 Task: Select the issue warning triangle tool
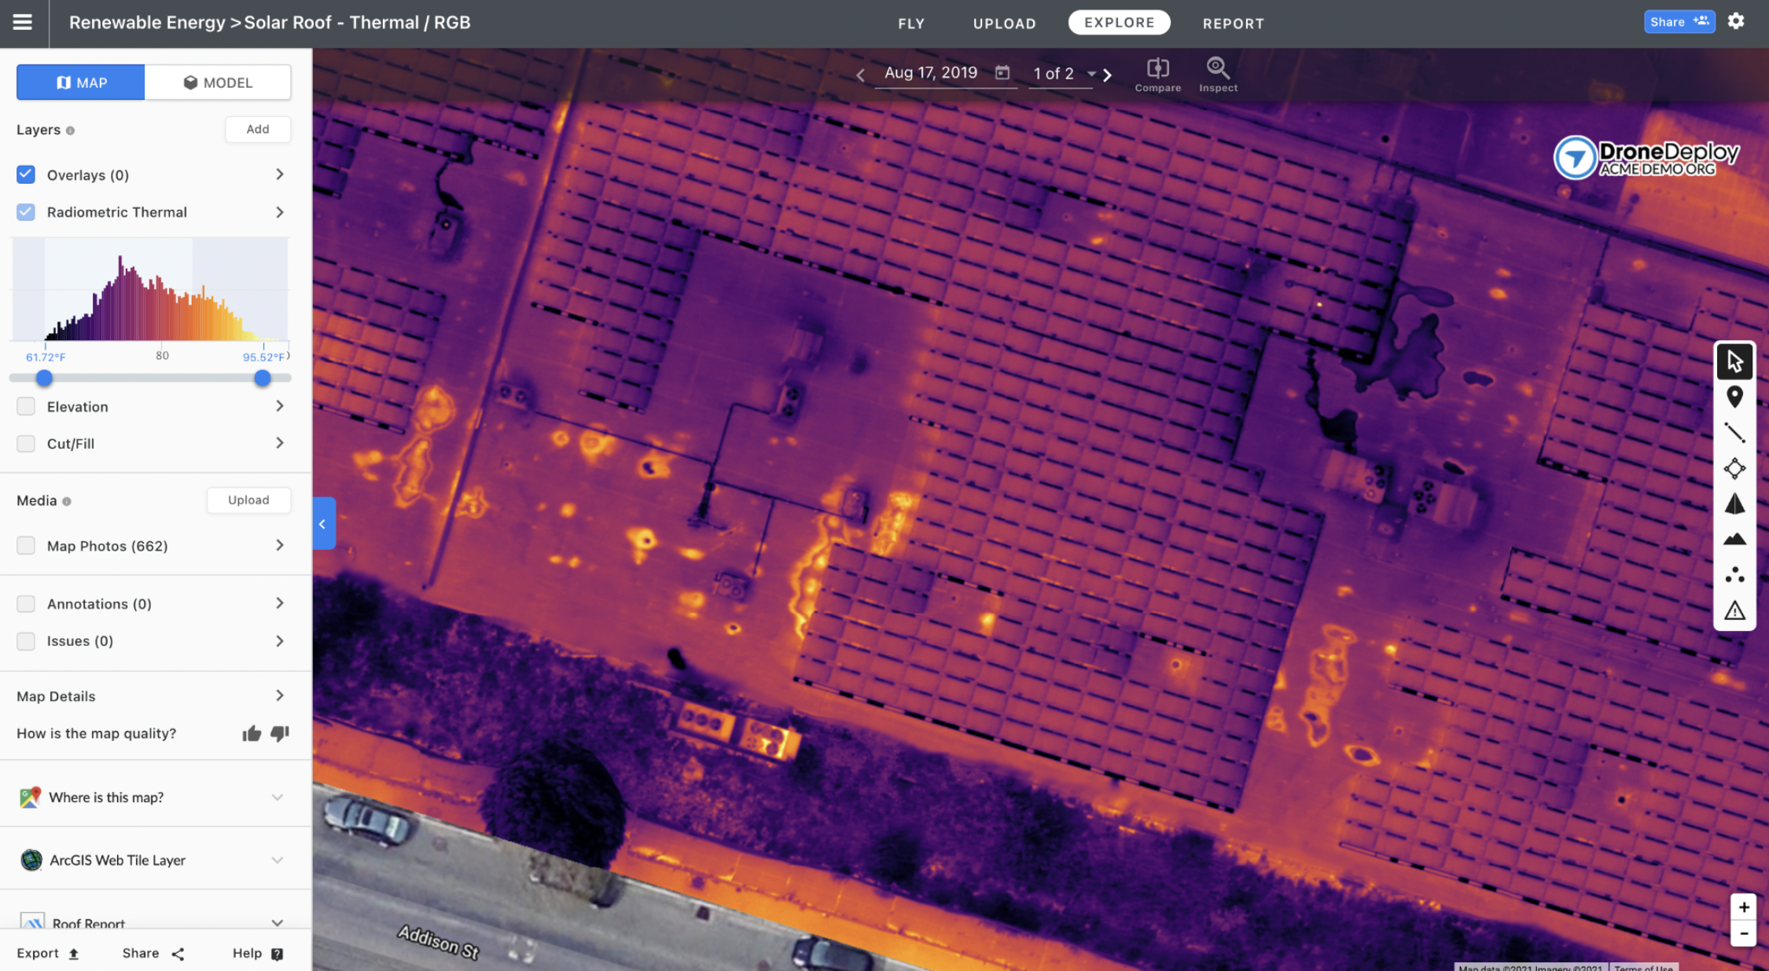1734,610
